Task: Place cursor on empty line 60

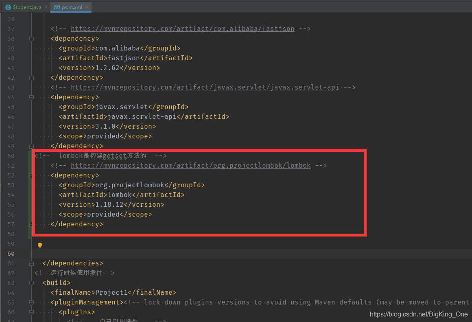Action: (251, 254)
